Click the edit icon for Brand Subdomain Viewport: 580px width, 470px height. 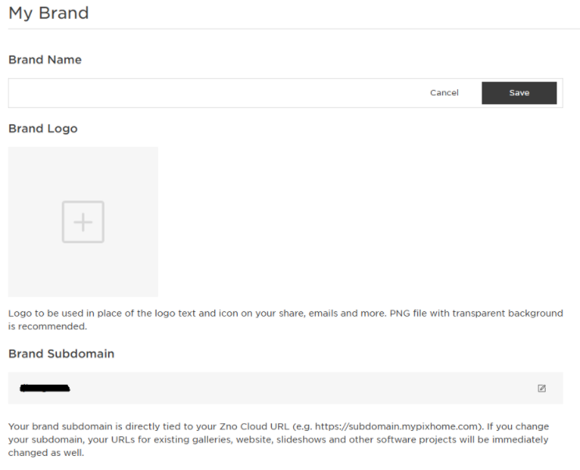click(542, 388)
